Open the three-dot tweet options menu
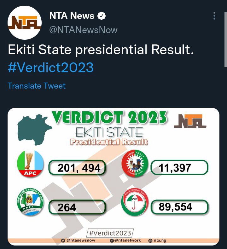 click(214, 16)
